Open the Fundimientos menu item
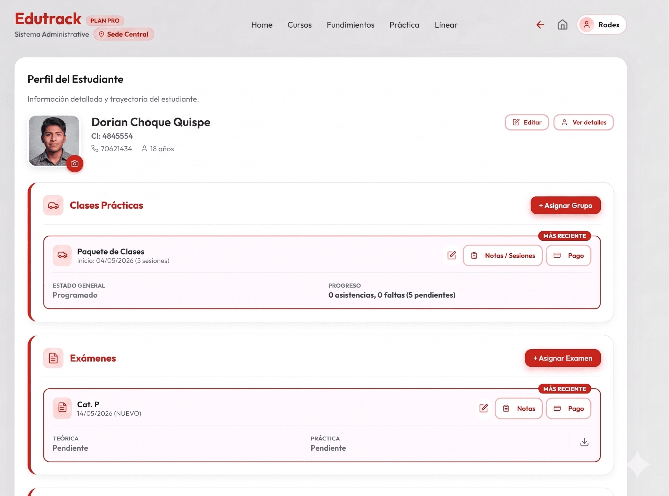 351,25
